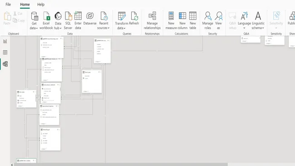Open the Transform data dropdown
Viewport: 295px width, 166px height.
[x=122, y=20]
